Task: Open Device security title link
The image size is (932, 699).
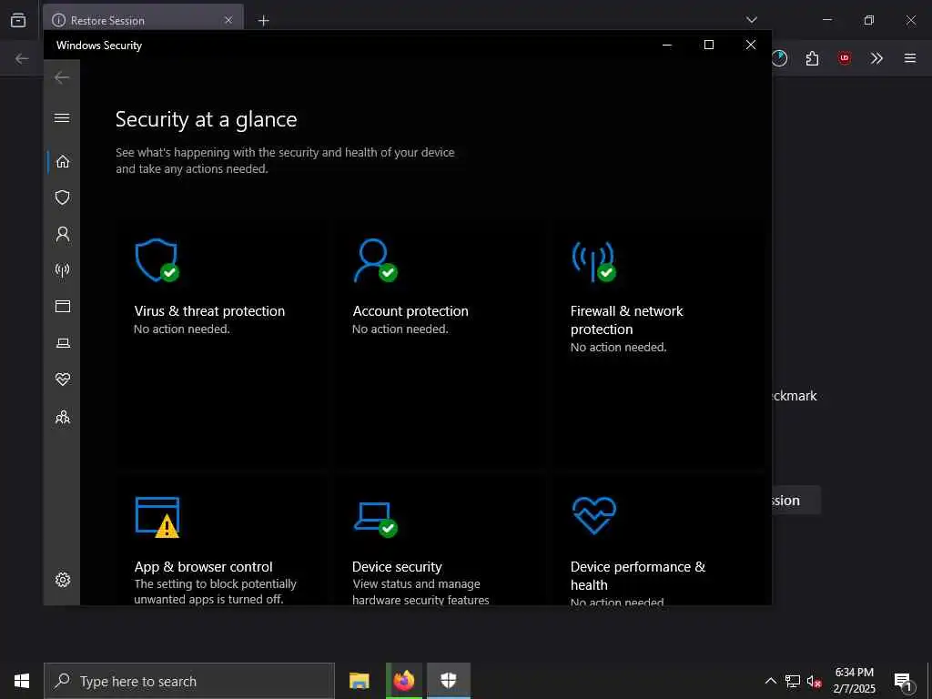Action: click(397, 566)
